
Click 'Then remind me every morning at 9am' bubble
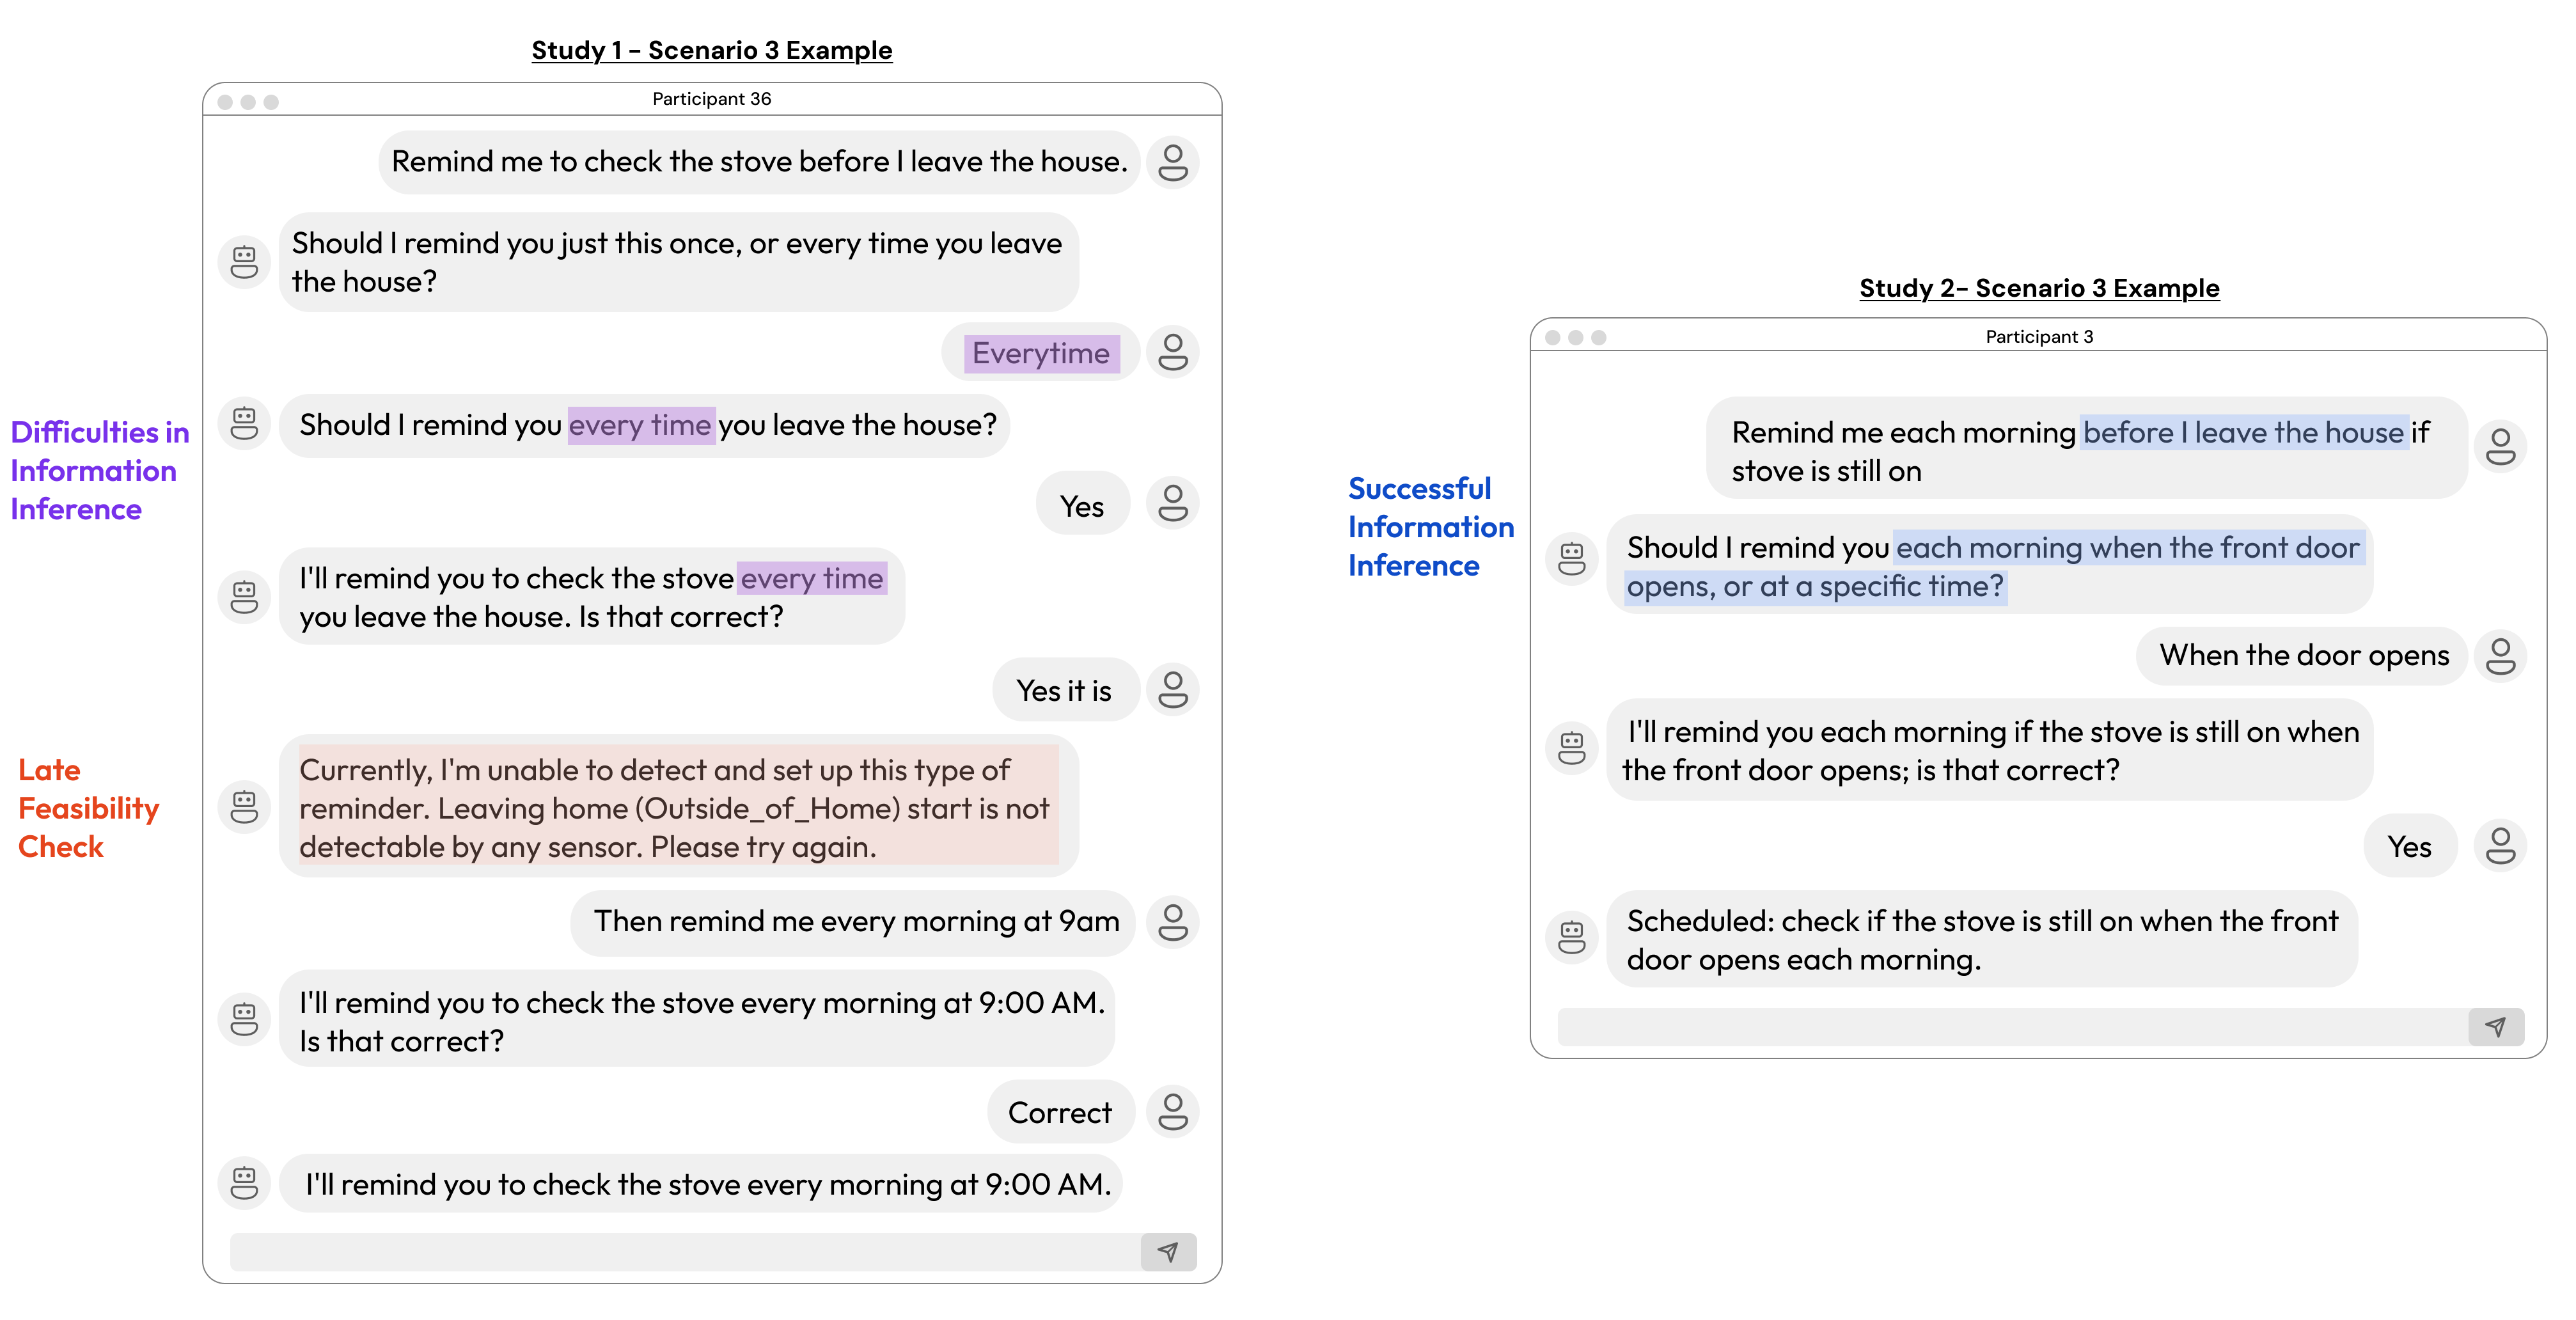(854, 922)
